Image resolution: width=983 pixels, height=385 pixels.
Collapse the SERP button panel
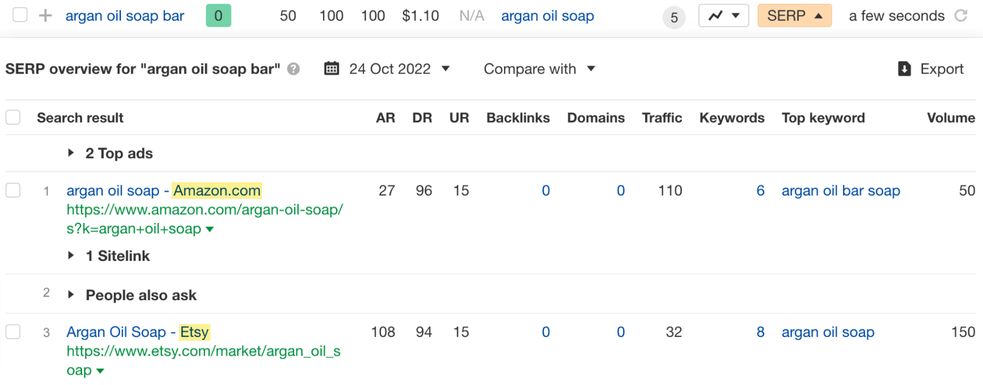click(x=795, y=16)
